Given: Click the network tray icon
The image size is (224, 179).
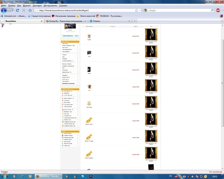Looking at the screenshot, I should click(201, 177).
